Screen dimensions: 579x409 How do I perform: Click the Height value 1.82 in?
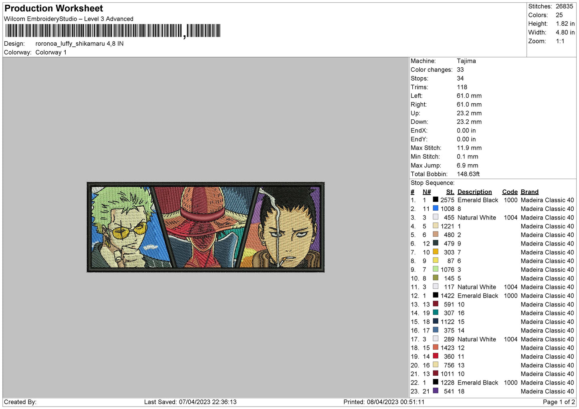[x=565, y=24]
